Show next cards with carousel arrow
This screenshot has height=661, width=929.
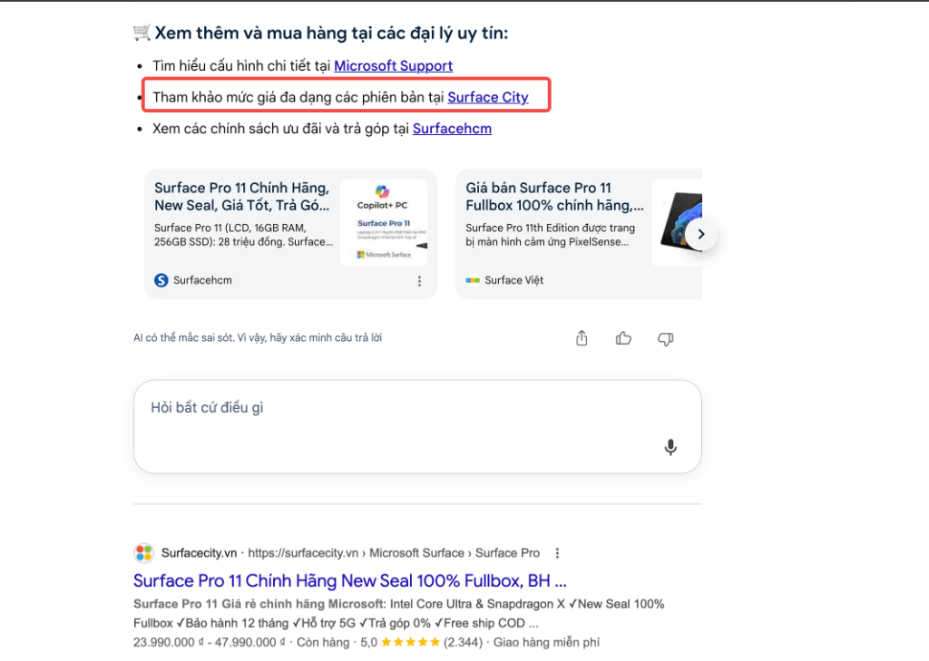pos(701,234)
